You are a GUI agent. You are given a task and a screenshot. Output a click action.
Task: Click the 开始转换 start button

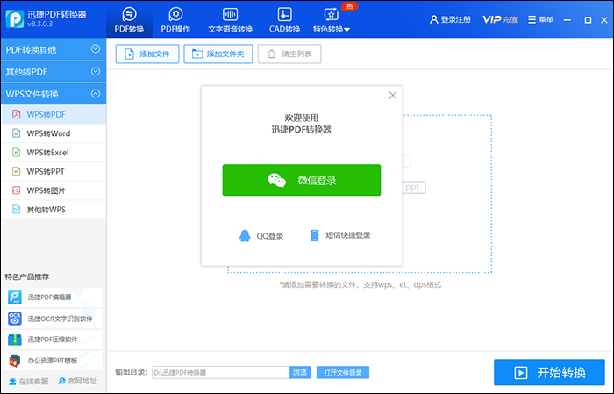pos(549,372)
